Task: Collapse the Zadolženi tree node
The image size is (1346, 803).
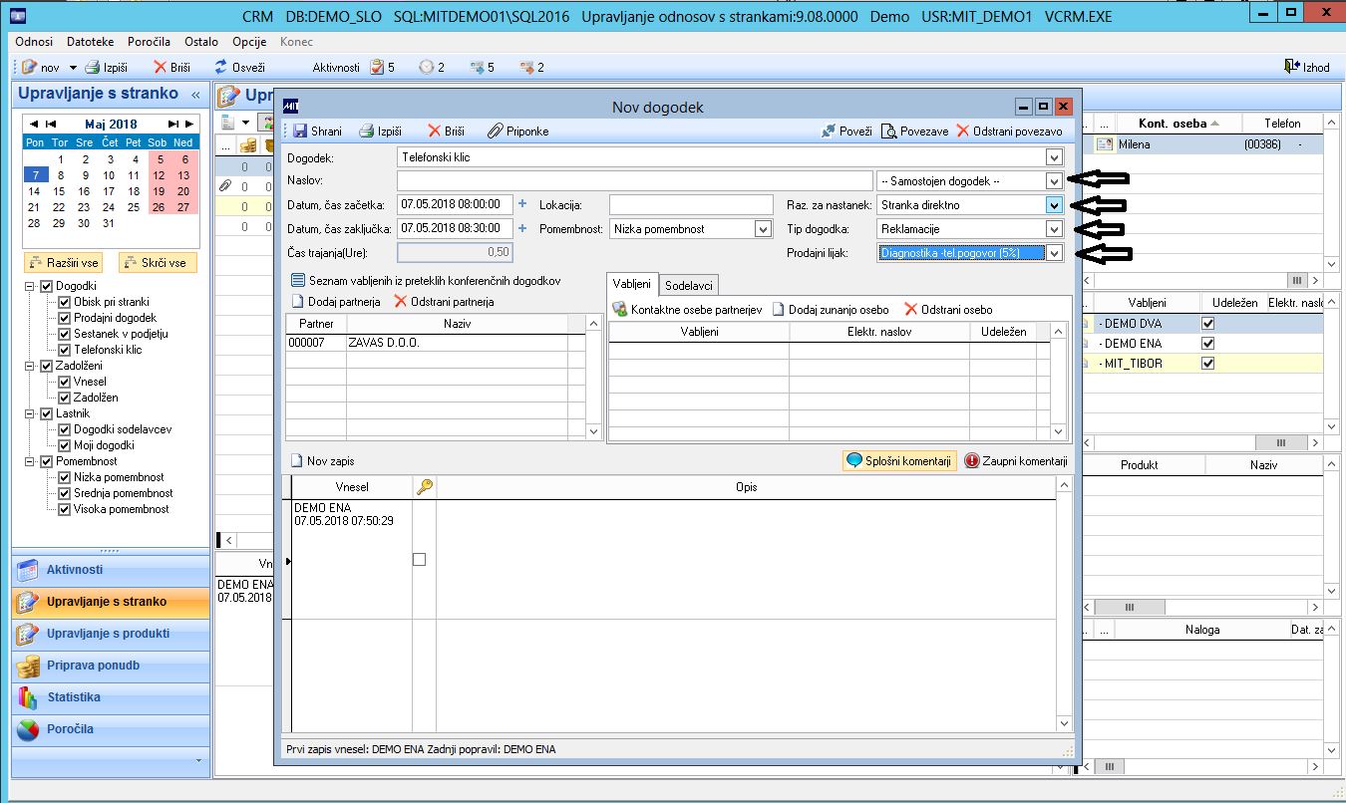Action: pyautogui.click(x=30, y=366)
